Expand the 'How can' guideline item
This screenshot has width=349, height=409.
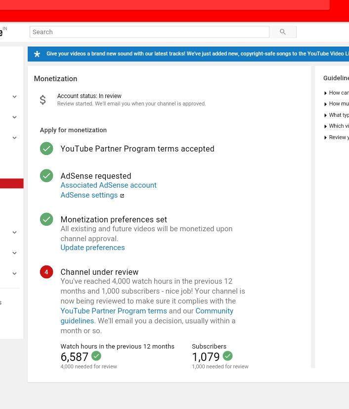[336, 93]
